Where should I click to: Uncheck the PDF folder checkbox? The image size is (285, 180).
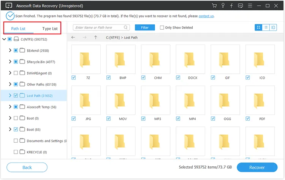tap(248, 119)
